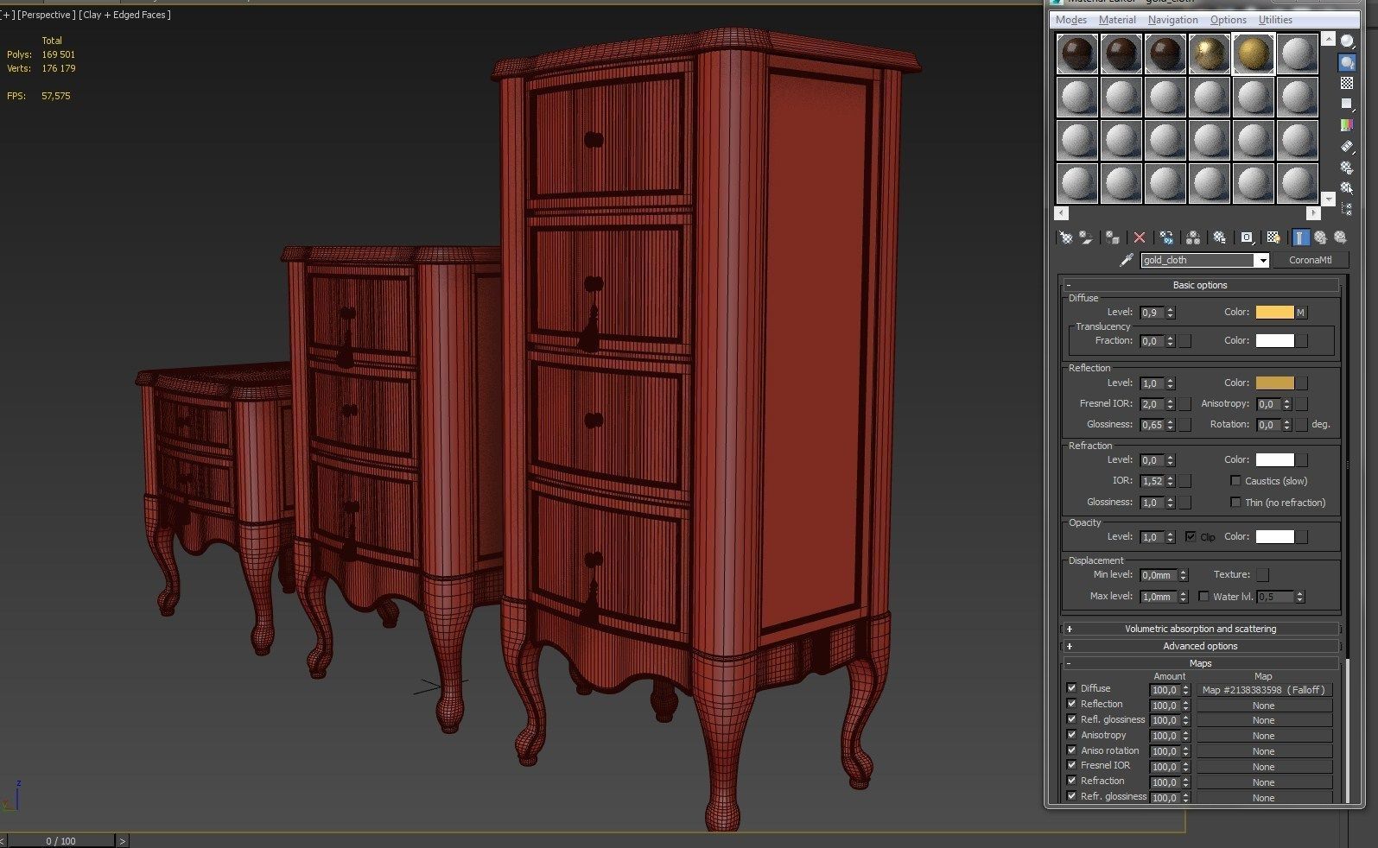Toggle the checkered Background icon

1347,83
